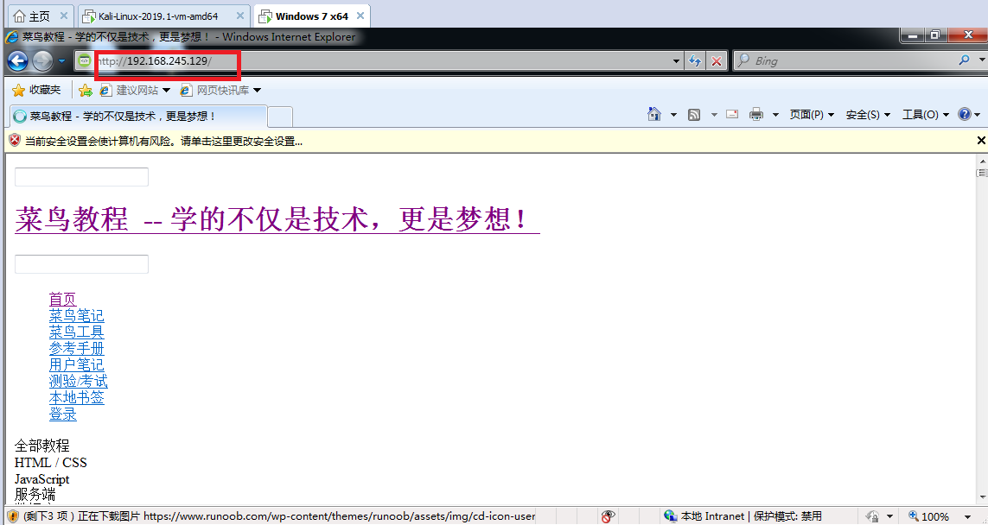Switch to the 主页 VMware tab
The image size is (988, 525).
39,16
